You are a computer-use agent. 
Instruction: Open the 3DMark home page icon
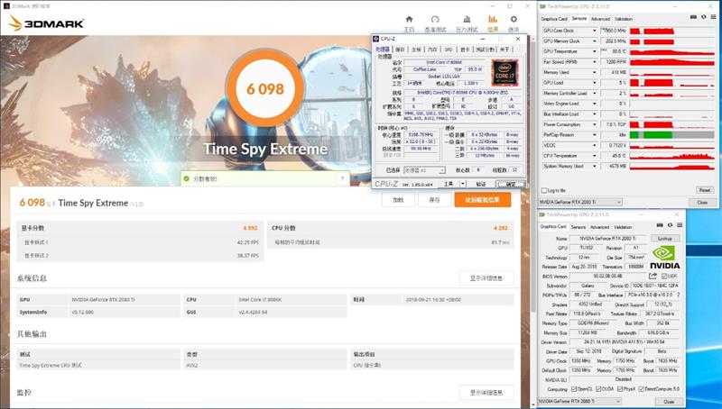tap(409, 19)
